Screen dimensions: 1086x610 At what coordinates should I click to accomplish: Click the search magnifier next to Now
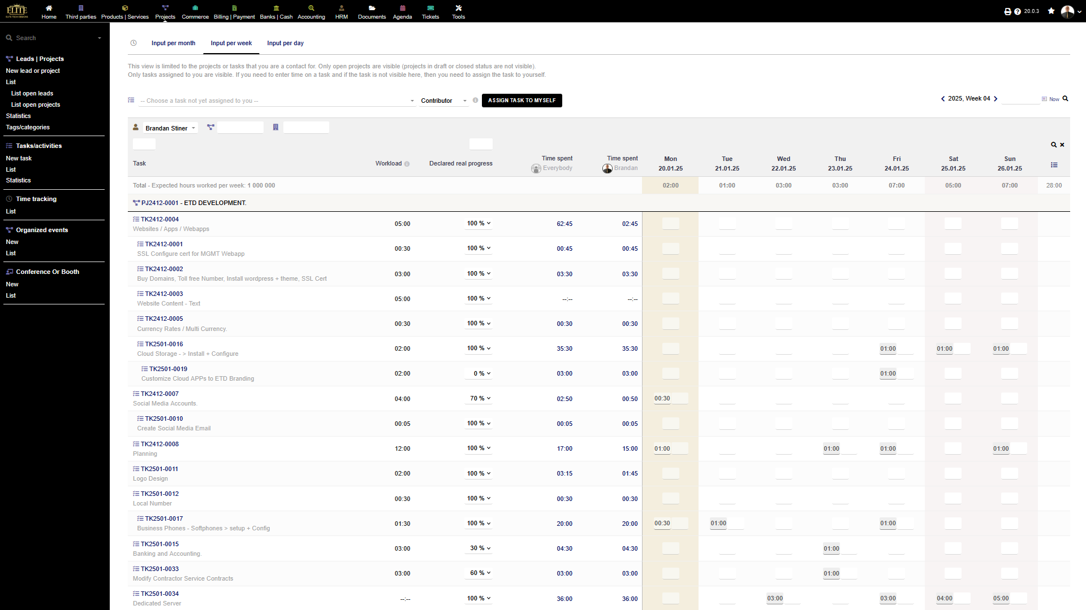tap(1066, 99)
